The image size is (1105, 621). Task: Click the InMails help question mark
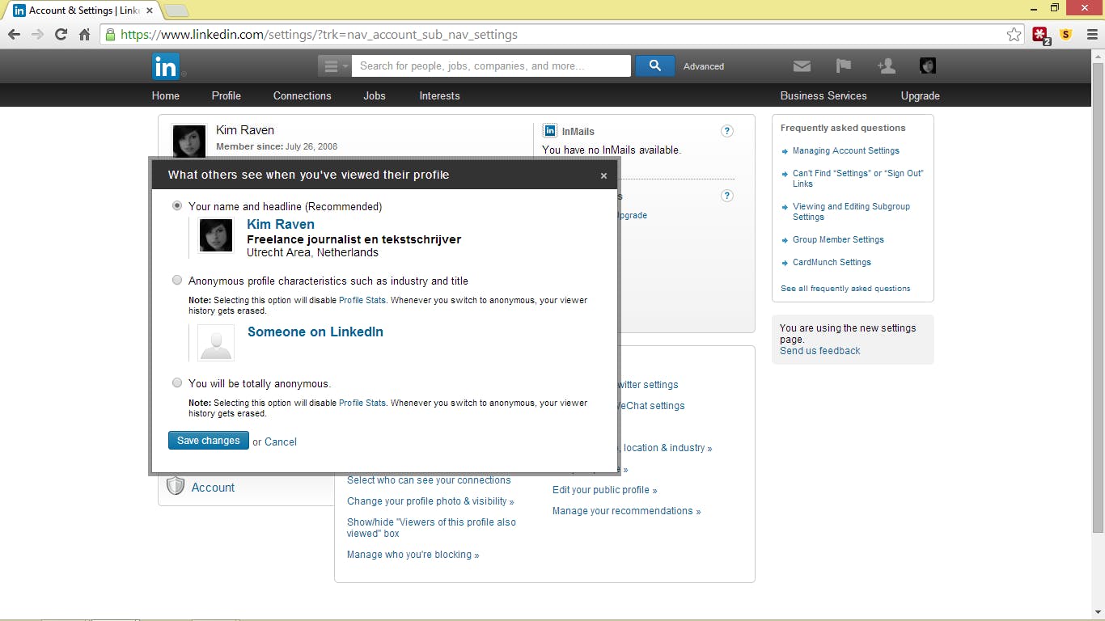[x=727, y=131]
